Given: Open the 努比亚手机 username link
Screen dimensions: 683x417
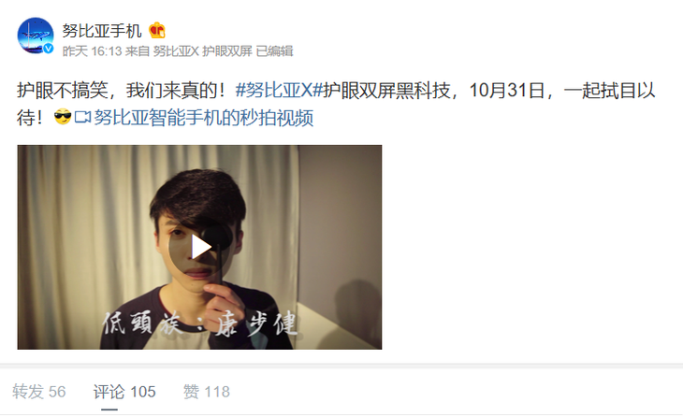Looking at the screenshot, I should 102,31.
